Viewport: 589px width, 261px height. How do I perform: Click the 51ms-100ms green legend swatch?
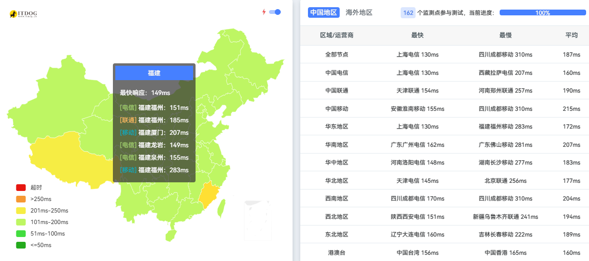coord(21,234)
